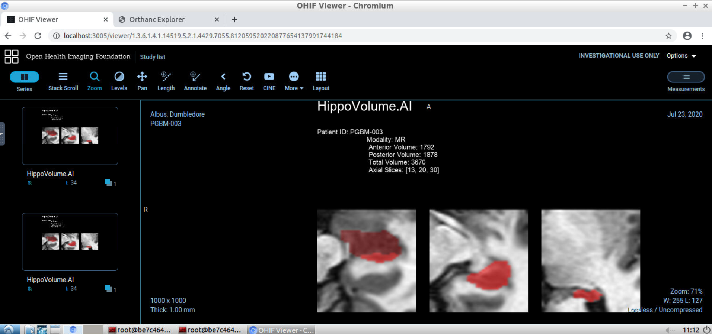Open the Layout grid chooser
The height and width of the screenshot is (334, 712).
pyautogui.click(x=321, y=81)
